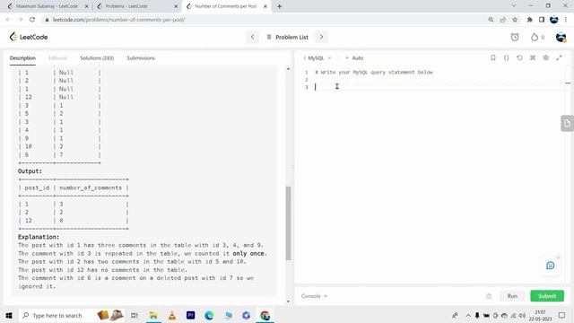Click the browser address bar URL
Screen dimensions: 574x323
119,20
